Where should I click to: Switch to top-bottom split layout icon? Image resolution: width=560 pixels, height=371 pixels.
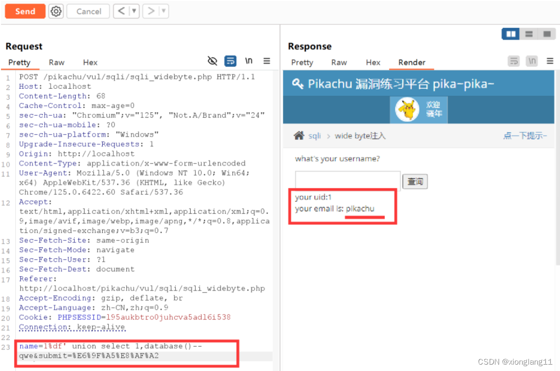pyautogui.click(x=529, y=34)
